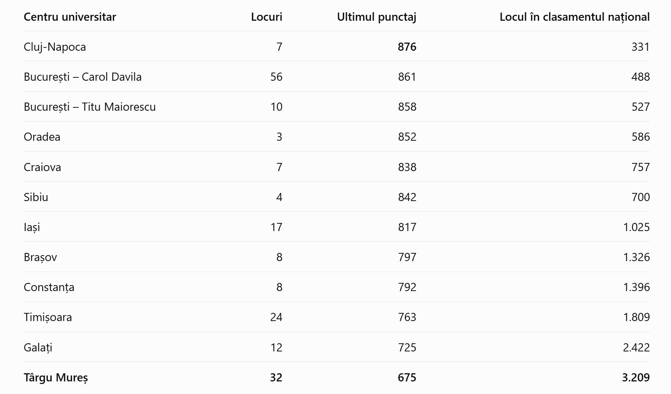Viewport: 671px width, 394px height.
Task: Click the Ultimul punctaj column header
Action: click(x=377, y=17)
